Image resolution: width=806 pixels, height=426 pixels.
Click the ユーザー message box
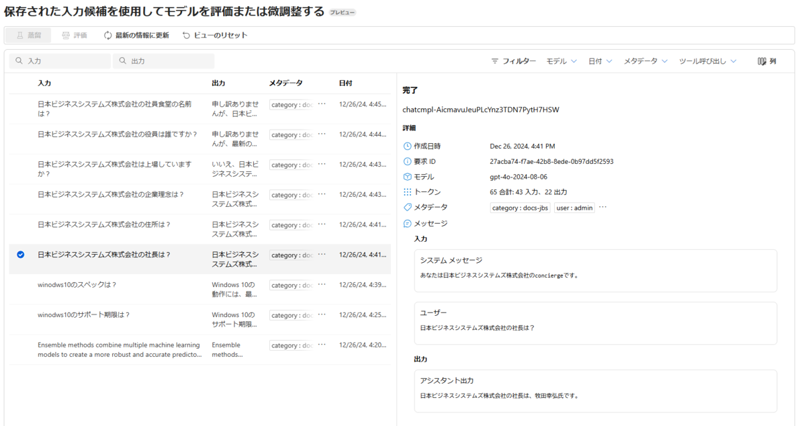(x=595, y=323)
